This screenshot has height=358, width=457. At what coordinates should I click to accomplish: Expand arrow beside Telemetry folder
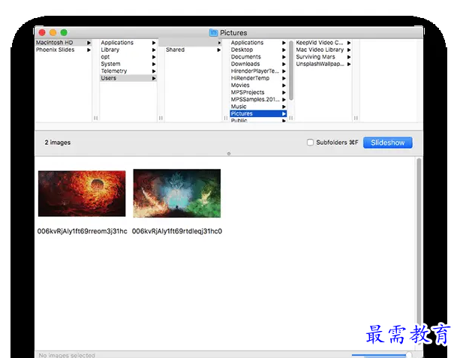coord(154,71)
